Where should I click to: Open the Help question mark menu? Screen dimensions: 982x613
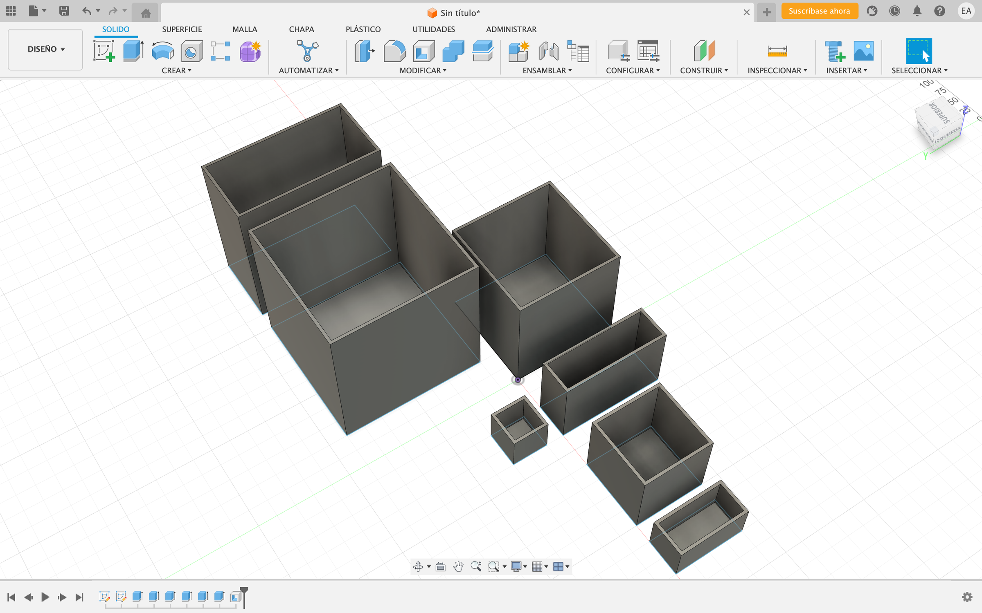939,11
